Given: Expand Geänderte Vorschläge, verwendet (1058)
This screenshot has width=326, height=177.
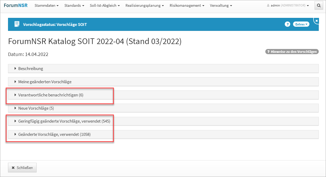Looking at the screenshot, I should (x=163, y=134).
